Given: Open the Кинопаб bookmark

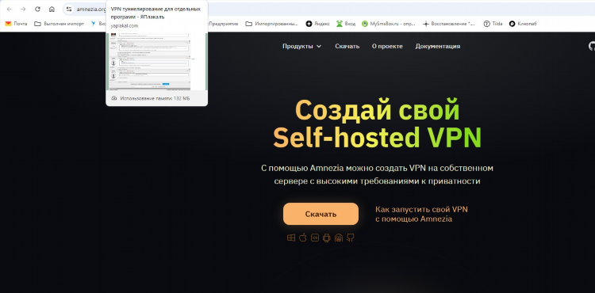Looking at the screenshot, I should (523, 24).
